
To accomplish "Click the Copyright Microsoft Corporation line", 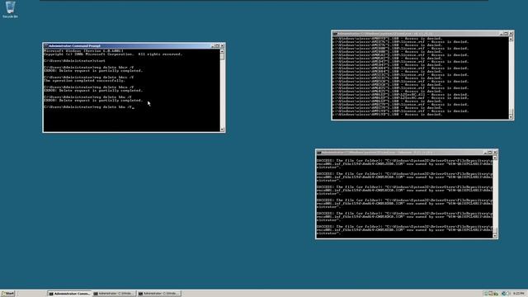I will point(113,54).
